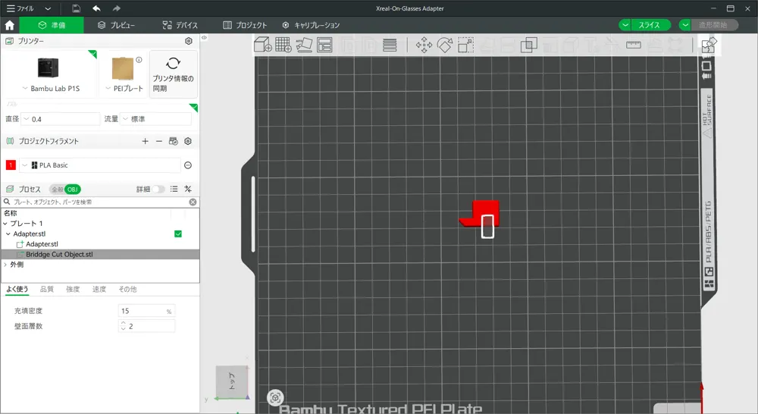758x414 pixels.
Task: Open process settings list icon
Action: tap(174, 189)
